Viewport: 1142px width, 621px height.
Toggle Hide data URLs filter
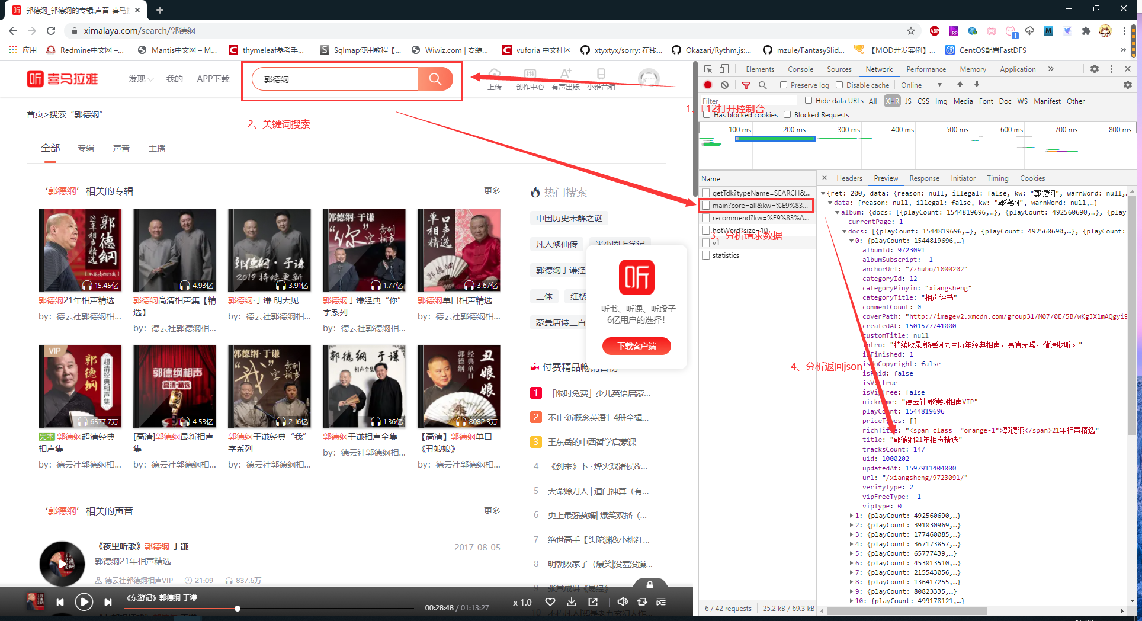[x=809, y=100]
